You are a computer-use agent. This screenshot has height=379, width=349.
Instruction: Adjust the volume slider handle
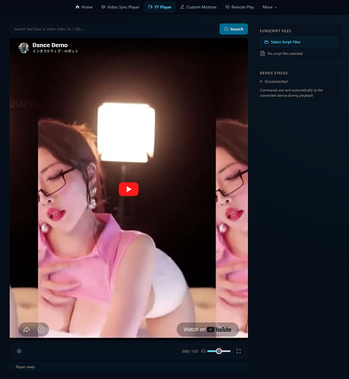[219, 351]
